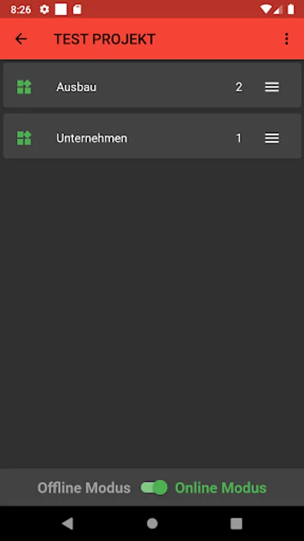The width and height of the screenshot is (304, 541).
Task: Click the green category icon beside Unternehmen
Action: pos(24,138)
